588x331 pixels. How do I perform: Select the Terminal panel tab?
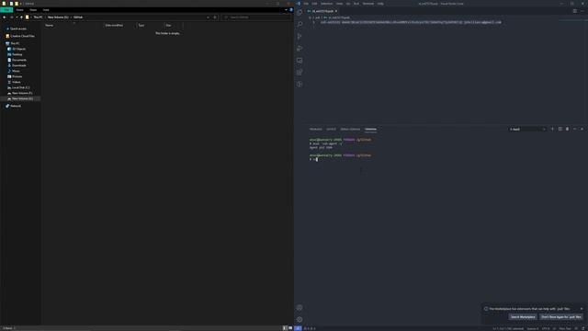[x=370, y=129]
